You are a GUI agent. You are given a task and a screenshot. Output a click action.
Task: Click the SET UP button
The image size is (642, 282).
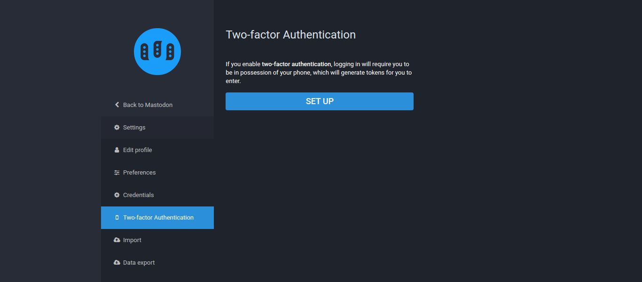pos(320,101)
